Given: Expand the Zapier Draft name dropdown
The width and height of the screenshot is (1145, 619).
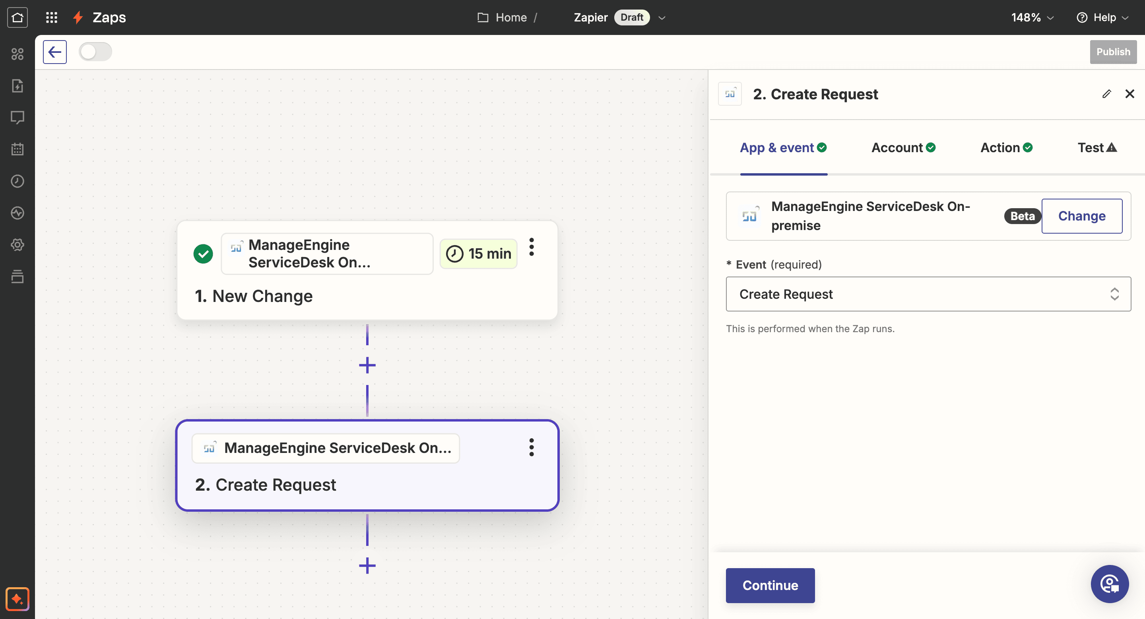Looking at the screenshot, I should click(x=662, y=18).
